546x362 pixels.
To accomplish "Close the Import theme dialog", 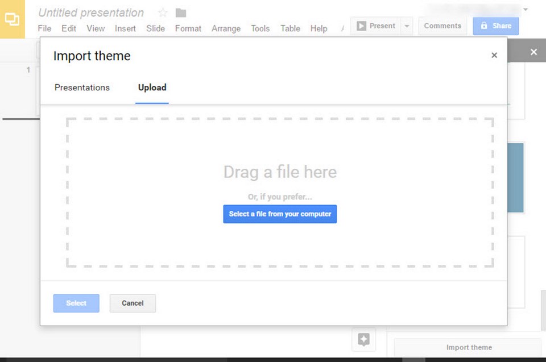I will (x=494, y=55).
